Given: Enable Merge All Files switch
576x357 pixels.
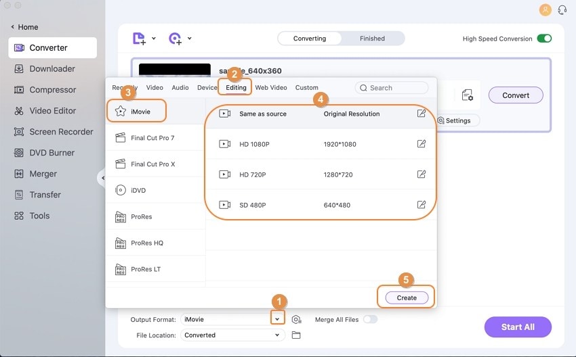Looking at the screenshot, I should 370,319.
